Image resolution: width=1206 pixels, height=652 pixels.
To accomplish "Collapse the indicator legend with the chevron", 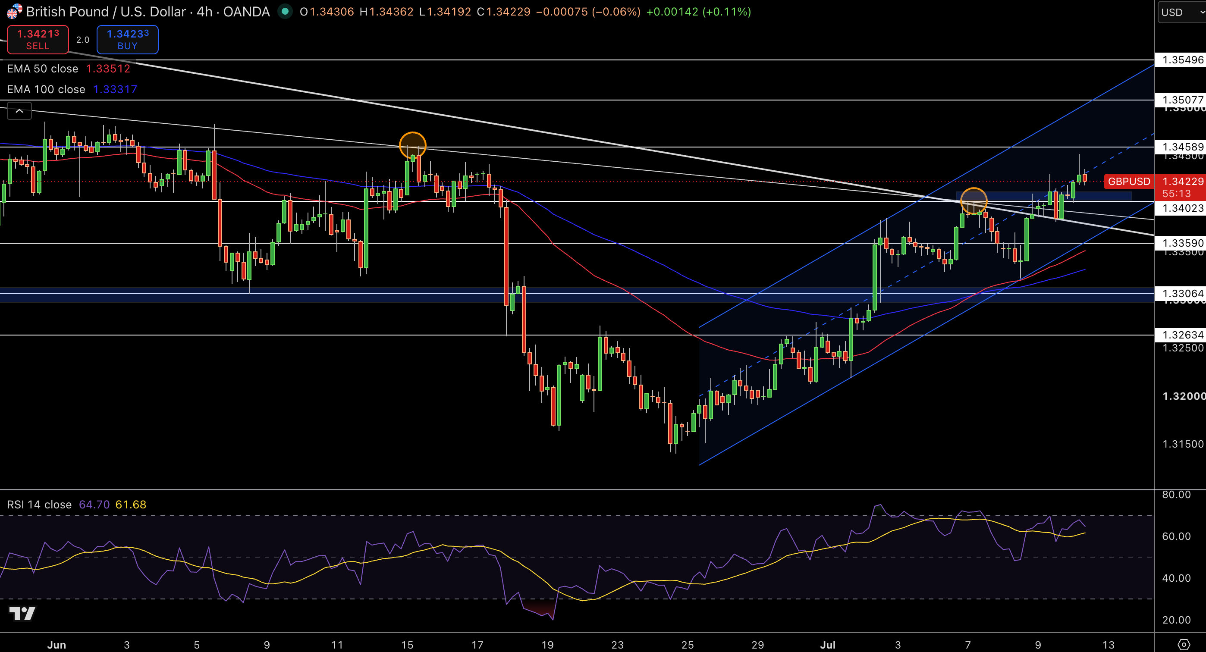I will (19, 111).
